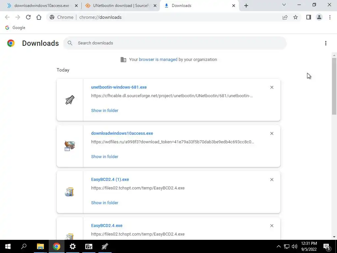Open downloadwindows10access.exe file link
This screenshot has height=253, width=337.
pos(122,133)
